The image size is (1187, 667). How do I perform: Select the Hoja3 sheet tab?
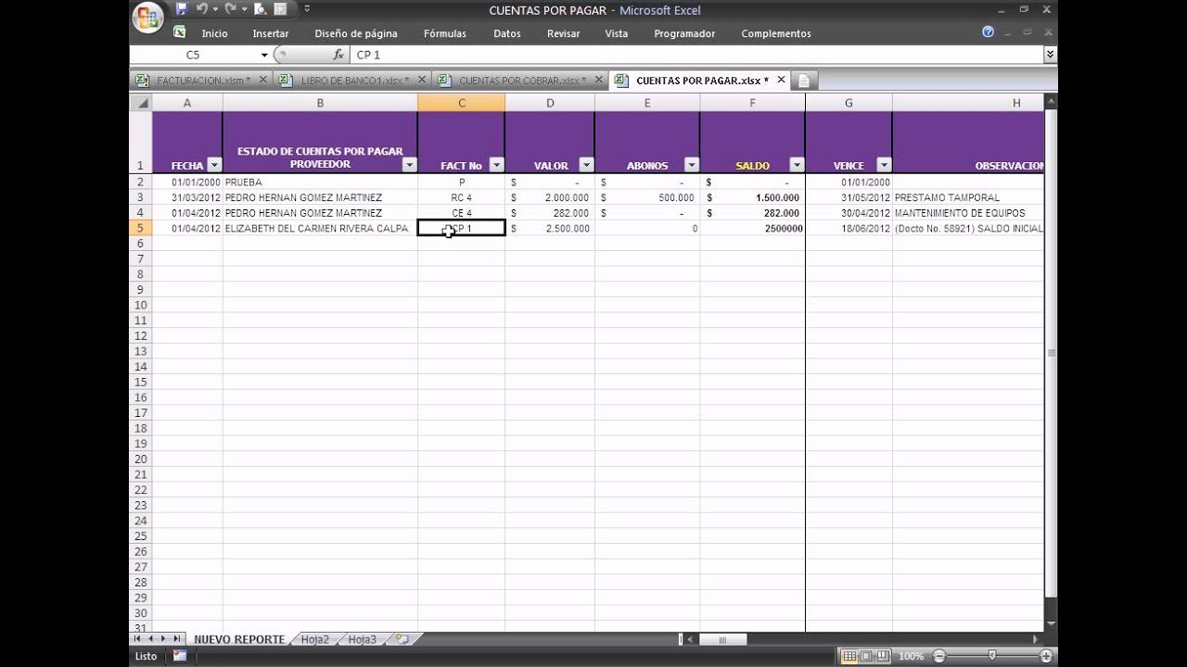tap(363, 639)
